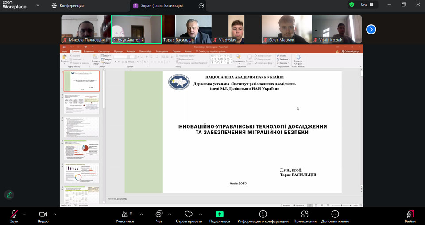This screenshot has height=225, width=425.
Task: Click the green encryption shield icon
Action: [352, 4]
